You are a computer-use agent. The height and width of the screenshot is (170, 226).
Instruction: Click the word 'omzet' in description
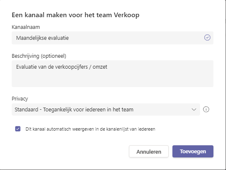100,67
